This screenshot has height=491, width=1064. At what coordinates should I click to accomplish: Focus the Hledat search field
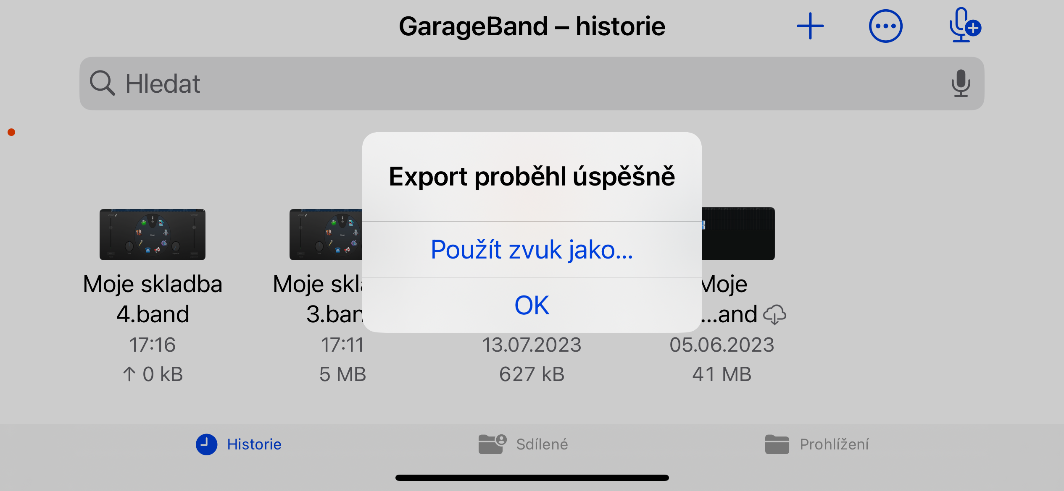point(532,83)
